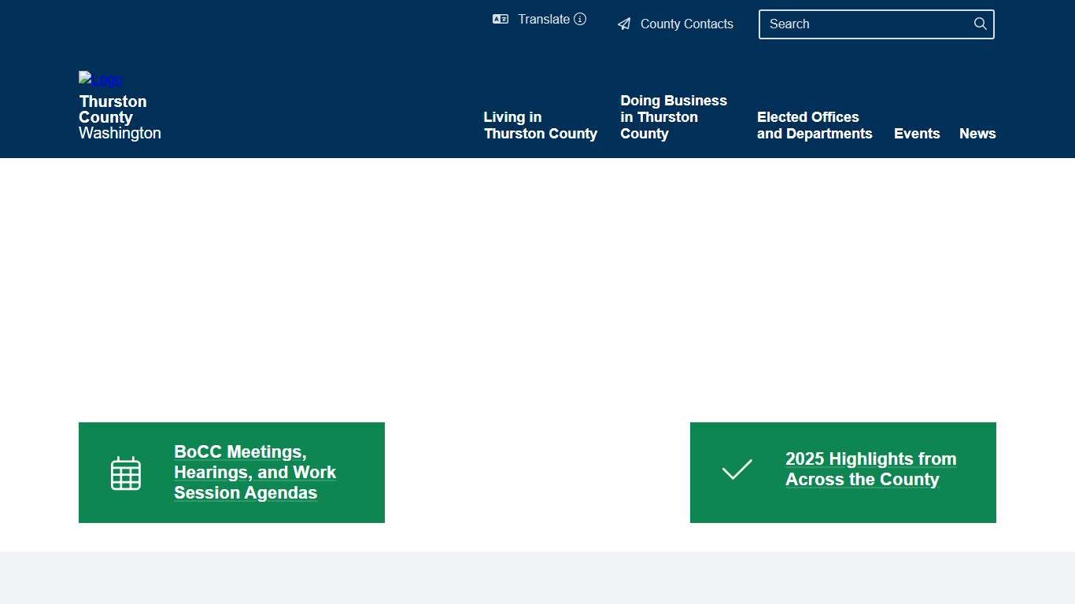Expand Elected Offices and Departments
The height and width of the screenshot is (604, 1075).
pos(815,125)
